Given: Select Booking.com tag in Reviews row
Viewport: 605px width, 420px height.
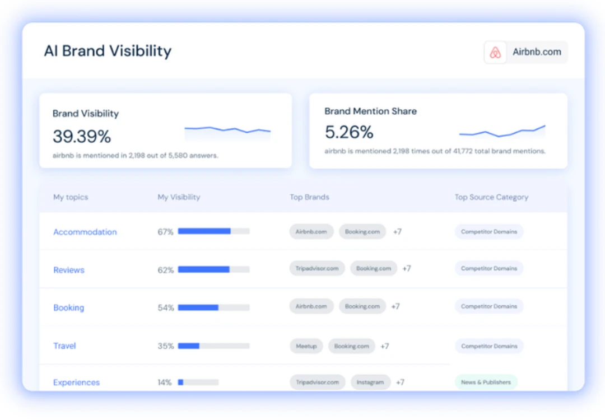Looking at the screenshot, I should point(374,268).
